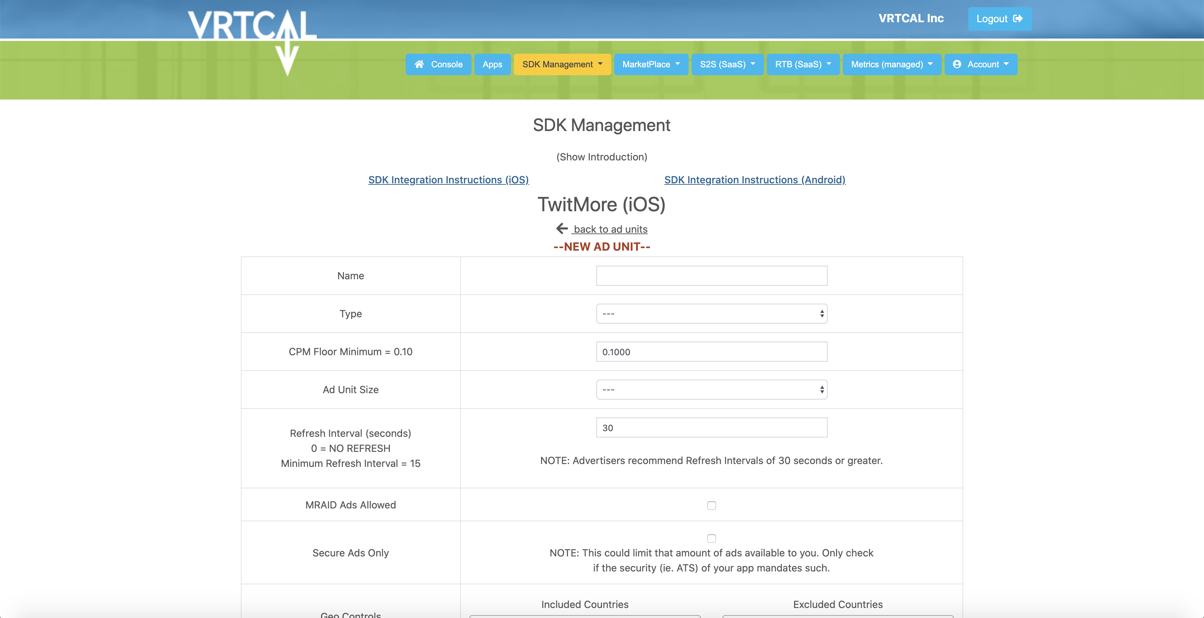This screenshot has height=618, width=1204.
Task: Click the CPM Floor input field
Action: point(711,352)
